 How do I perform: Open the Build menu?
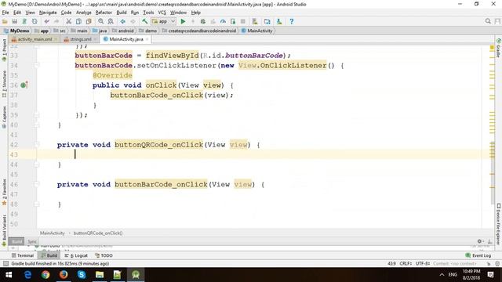(x=122, y=13)
